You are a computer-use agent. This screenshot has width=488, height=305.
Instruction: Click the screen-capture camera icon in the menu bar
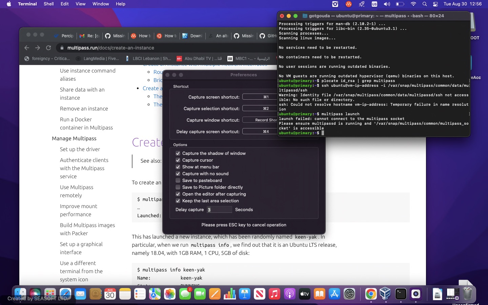pos(335,4)
